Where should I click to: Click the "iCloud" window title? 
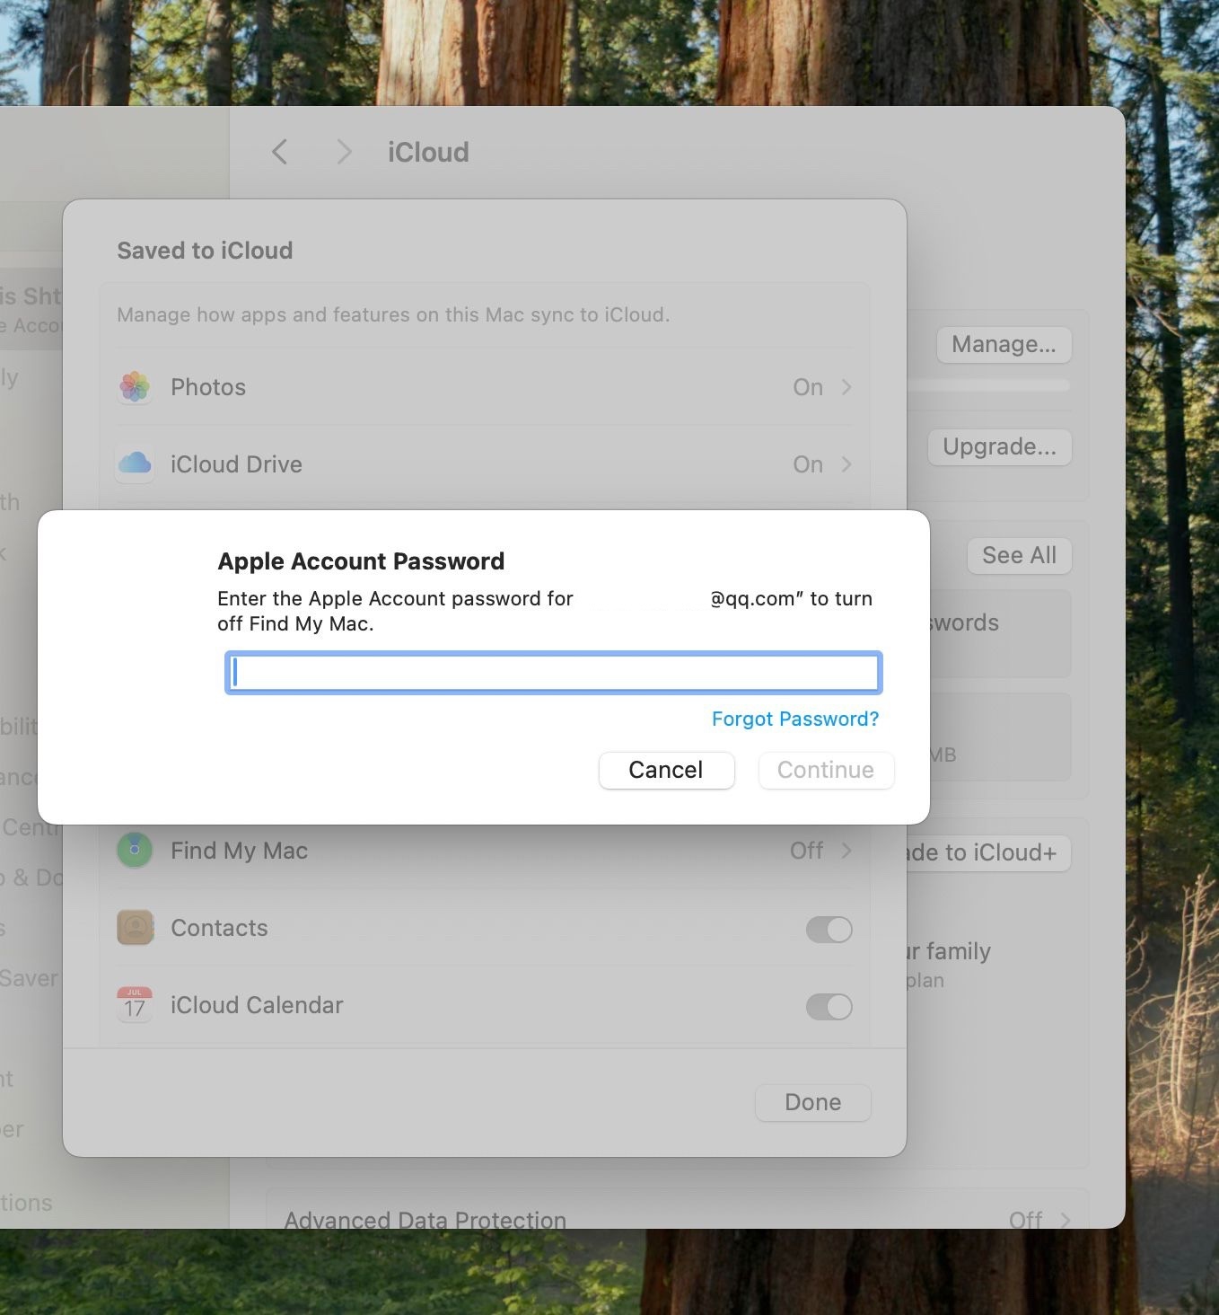tap(428, 152)
